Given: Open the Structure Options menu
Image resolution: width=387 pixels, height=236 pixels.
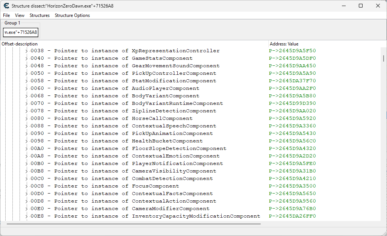Looking at the screenshot, I should (x=72, y=15).
